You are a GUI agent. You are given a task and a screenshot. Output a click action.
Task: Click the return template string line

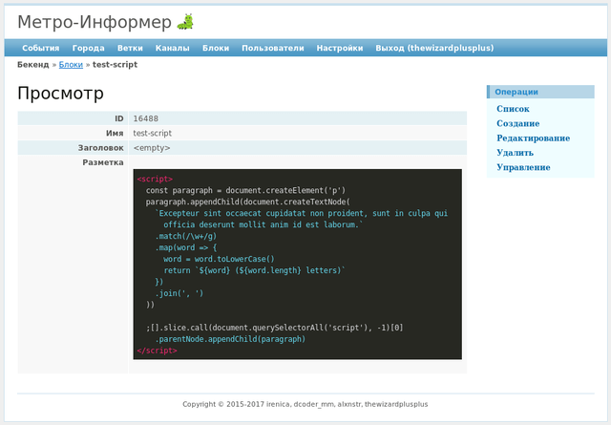tap(255, 270)
